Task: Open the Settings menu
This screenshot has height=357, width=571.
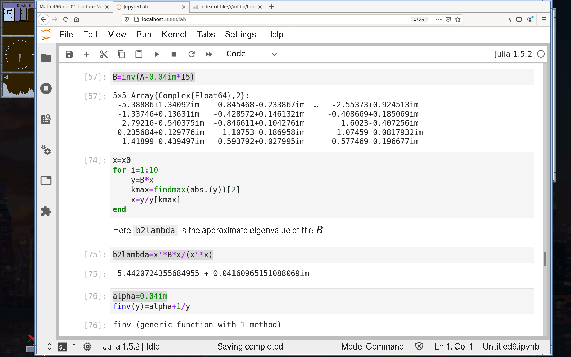Action: click(240, 34)
